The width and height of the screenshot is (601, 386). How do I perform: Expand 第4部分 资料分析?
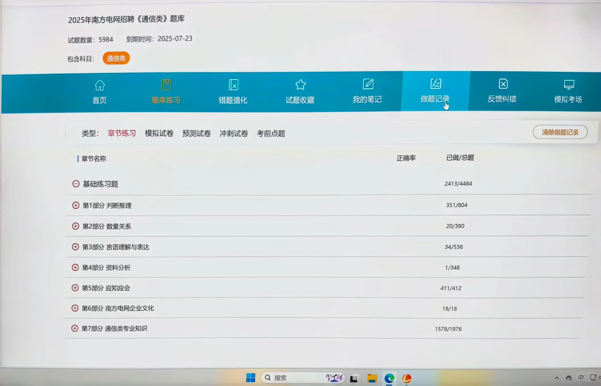(x=75, y=267)
